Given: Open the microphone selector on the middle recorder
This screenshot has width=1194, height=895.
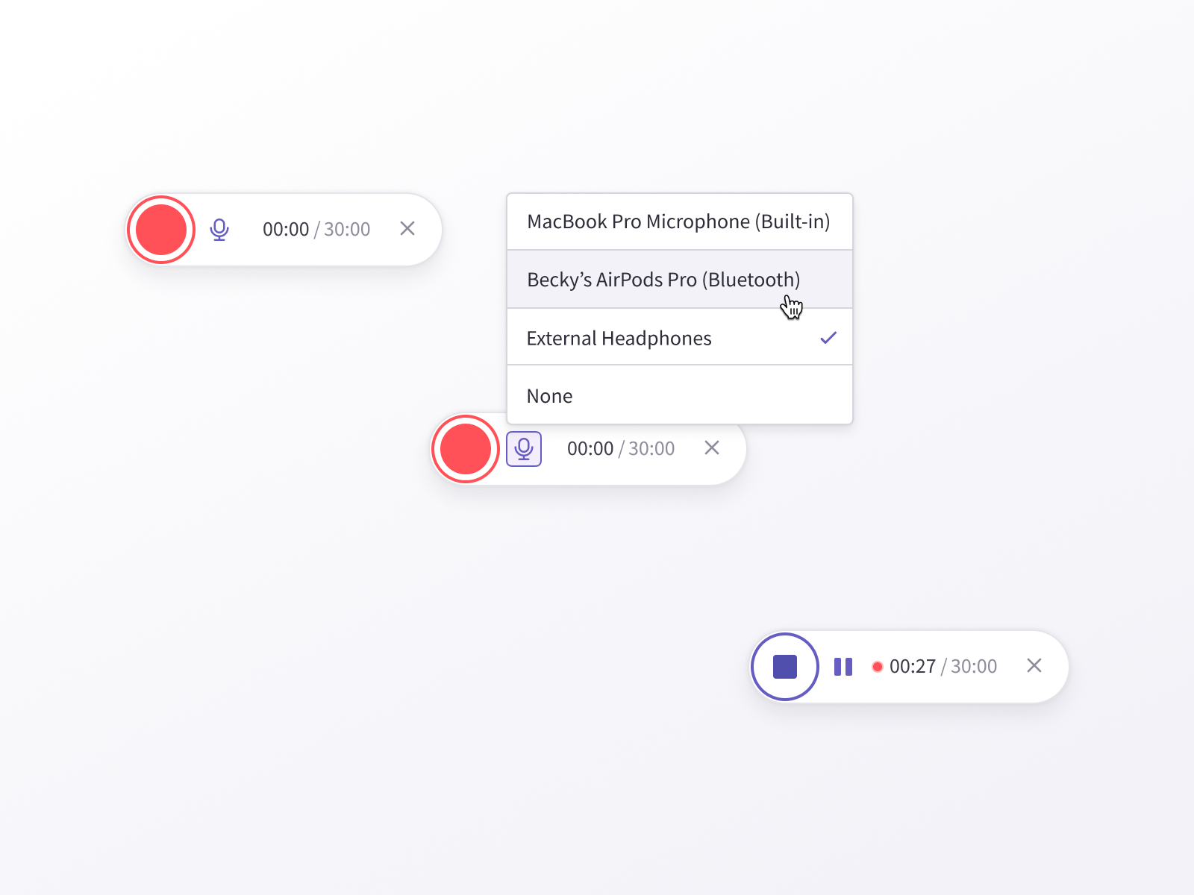Looking at the screenshot, I should pyautogui.click(x=524, y=449).
